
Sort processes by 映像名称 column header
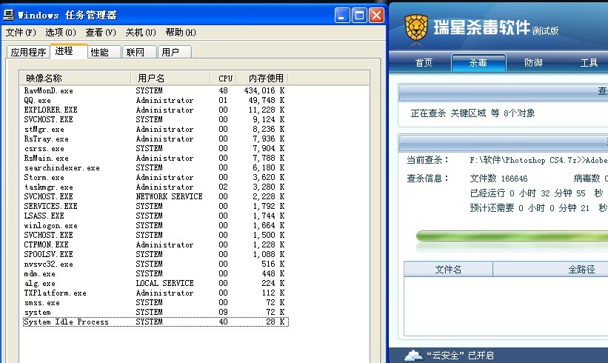tap(76, 79)
